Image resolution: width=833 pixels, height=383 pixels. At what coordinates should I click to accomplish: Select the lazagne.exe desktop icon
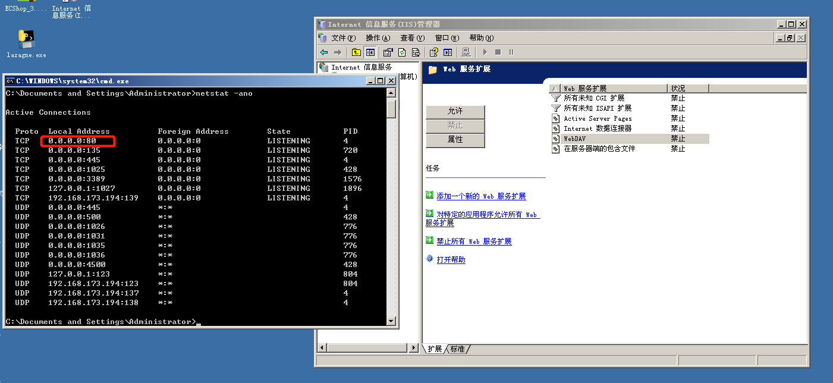pyautogui.click(x=26, y=43)
